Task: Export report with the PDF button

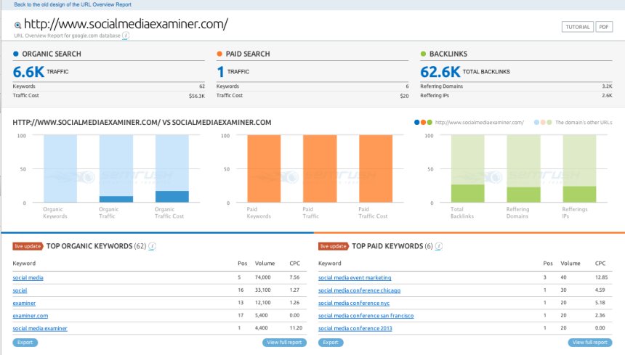Action: [x=604, y=27]
